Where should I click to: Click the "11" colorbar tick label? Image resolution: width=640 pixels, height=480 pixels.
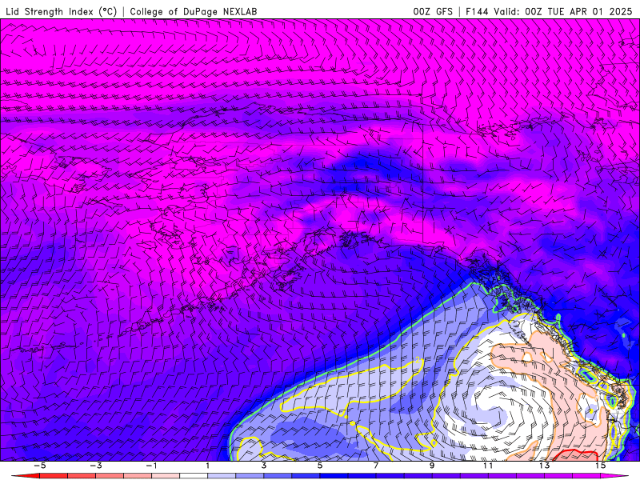click(x=488, y=466)
